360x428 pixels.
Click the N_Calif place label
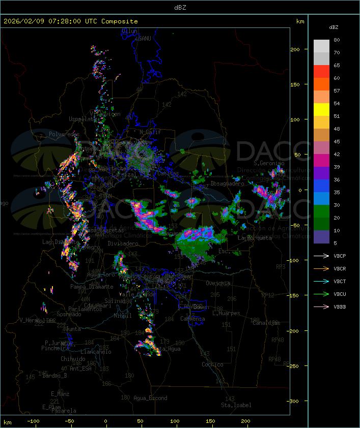150,132
